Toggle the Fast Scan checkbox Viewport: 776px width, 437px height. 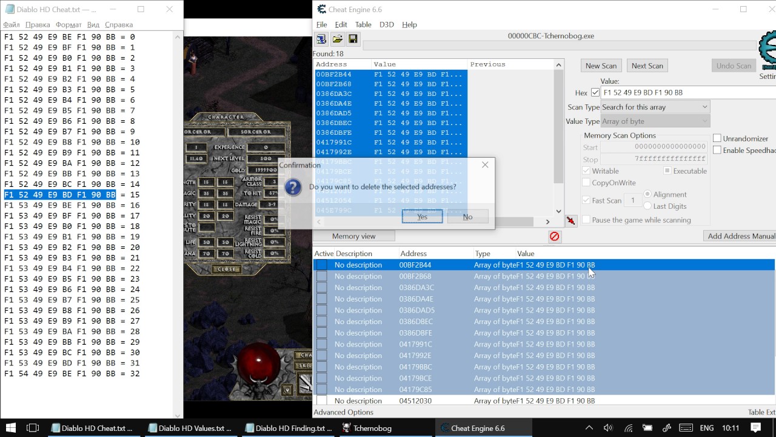[x=586, y=200]
